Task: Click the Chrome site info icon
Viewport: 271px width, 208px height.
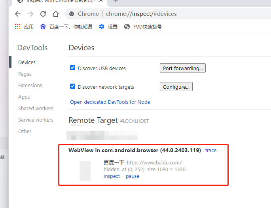Action: [x=72, y=14]
